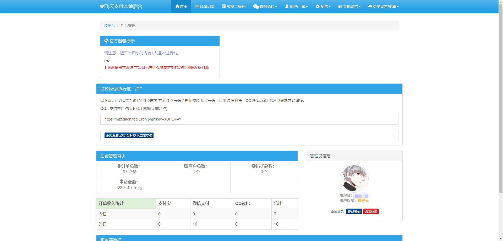This screenshot has width=503, height=241.
Task: Click the droplet icon next to 订单总数
Action: point(119,166)
